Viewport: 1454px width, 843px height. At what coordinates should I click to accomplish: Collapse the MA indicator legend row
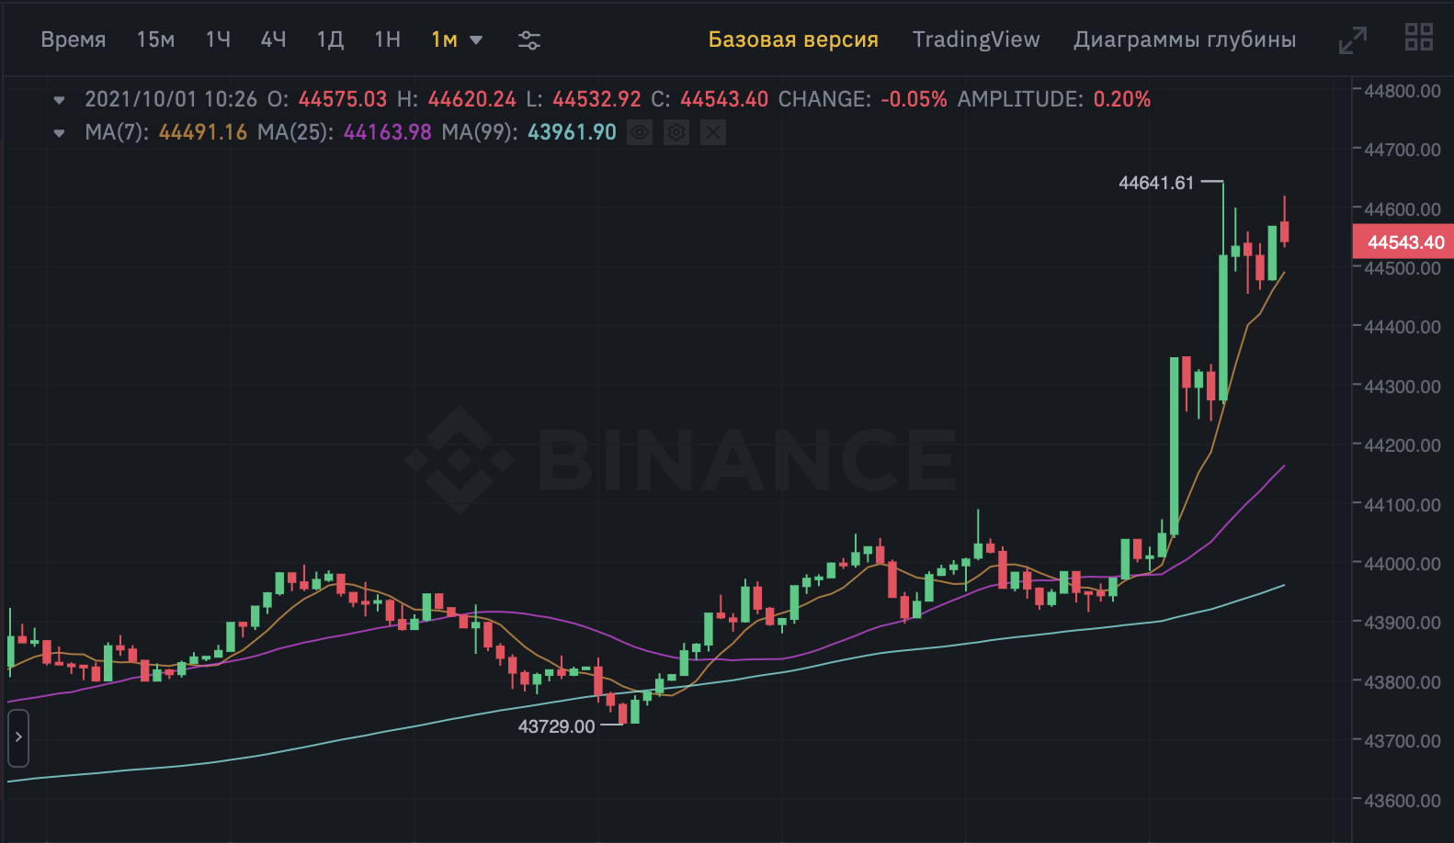coord(60,133)
